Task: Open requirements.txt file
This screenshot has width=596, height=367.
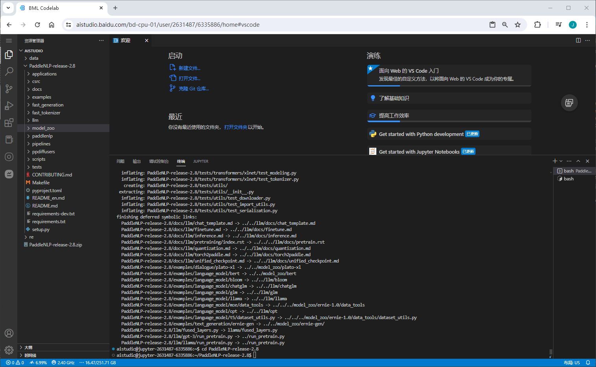Action: click(x=63, y=222)
